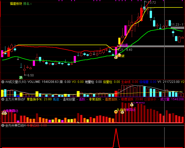Click the gray price band beside 11.23
The height and width of the screenshot is (148, 185).
click(177, 28)
